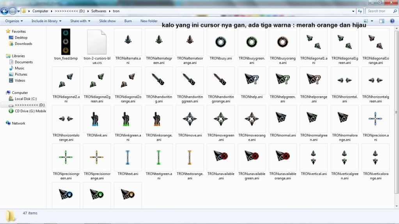Select TRONprecisiongreen.ani crosshair cursor
Image resolution: width=399 pixels, height=224 pixels.
pyautogui.click(x=66, y=157)
